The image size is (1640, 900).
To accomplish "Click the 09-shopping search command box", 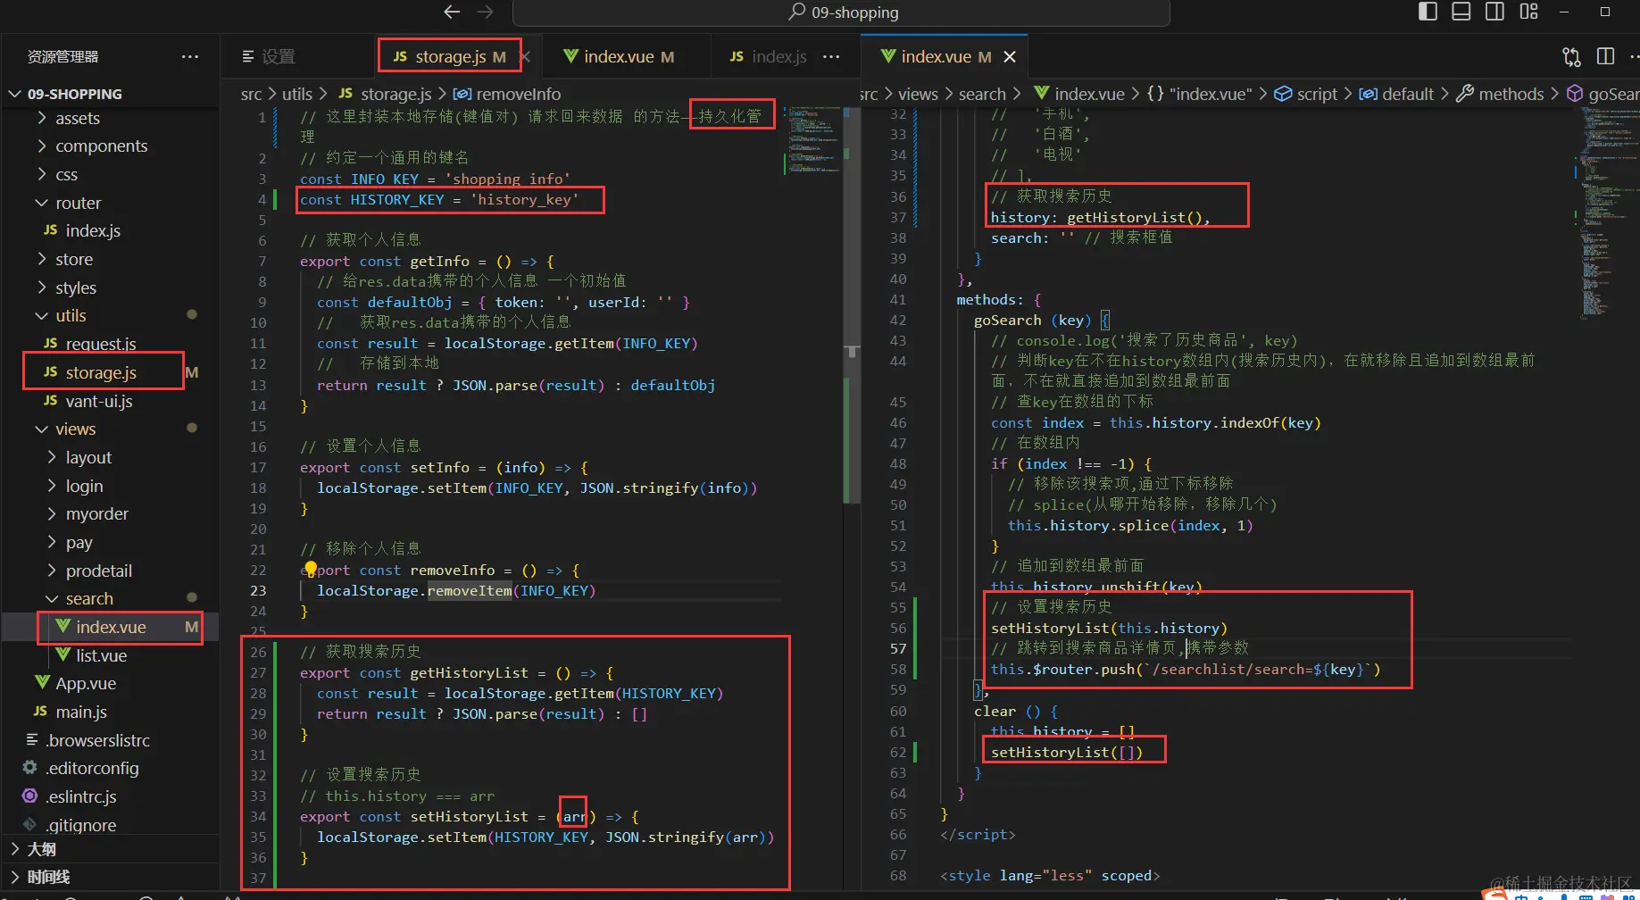I will pyautogui.click(x=841, y=12).
